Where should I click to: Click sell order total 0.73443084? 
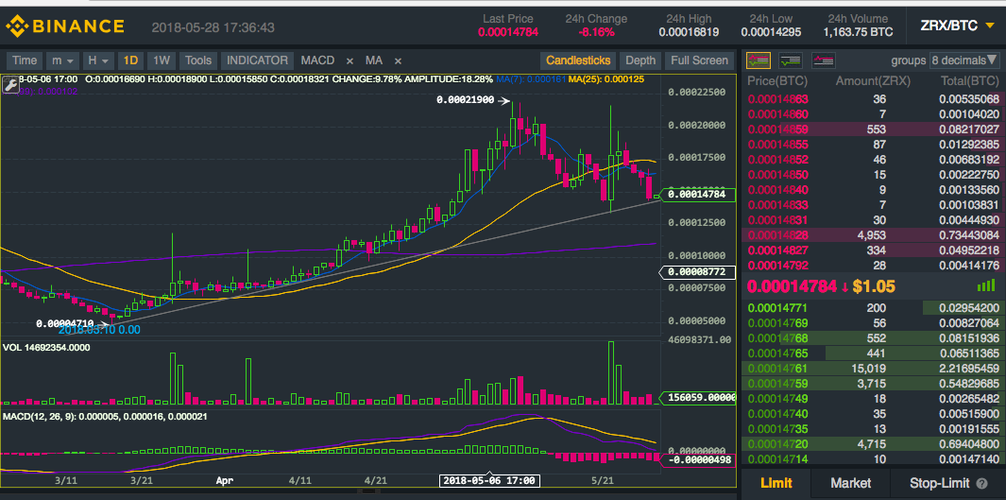(x=969, y=235)
